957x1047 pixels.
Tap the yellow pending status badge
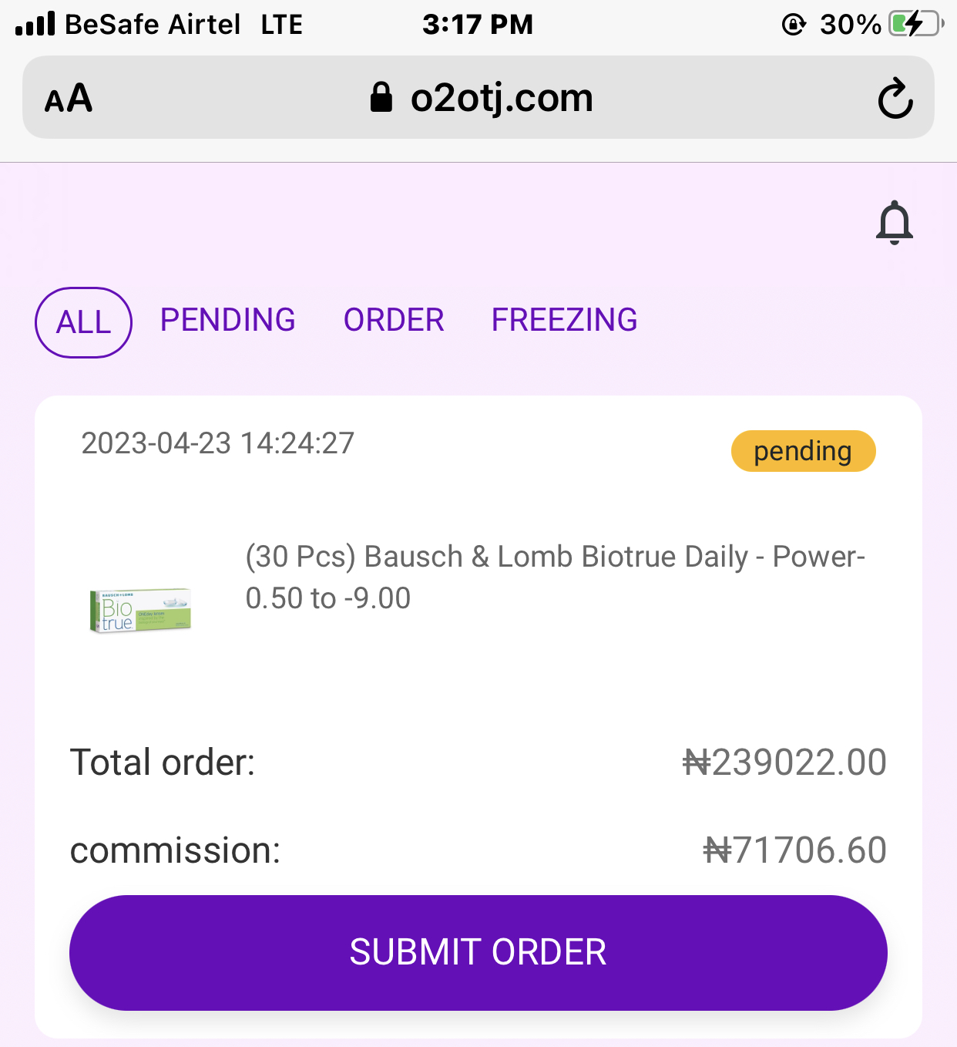(802, 451)
